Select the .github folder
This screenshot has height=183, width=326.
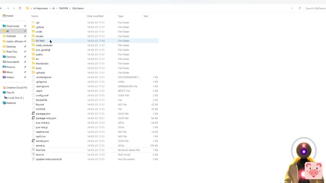pyautogui.click(x=40, y=27)
